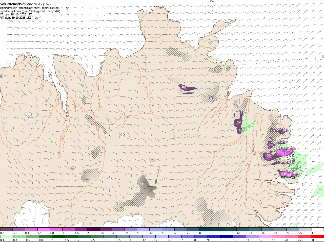Select lower legend swatch between 5 and 6
Viewport: 324px width, 242px height.
tap(162, 236)
